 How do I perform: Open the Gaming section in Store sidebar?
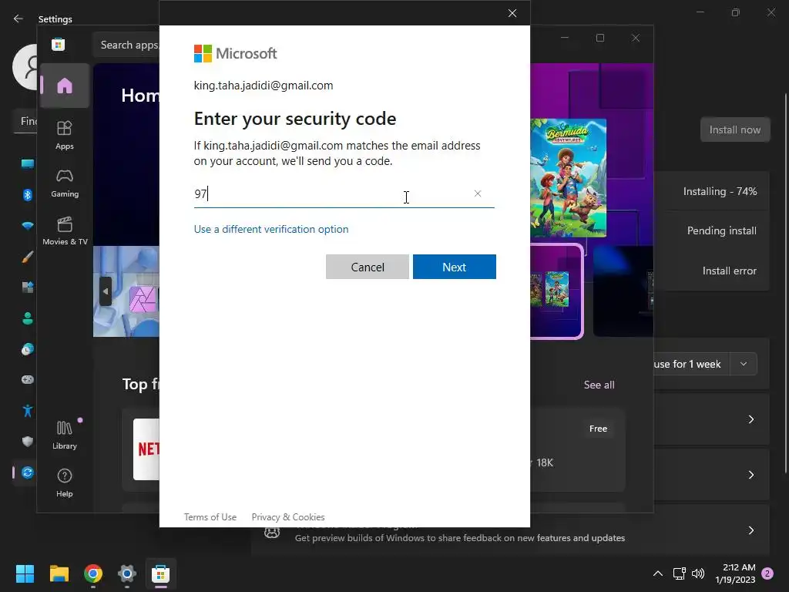pos(65,183)
